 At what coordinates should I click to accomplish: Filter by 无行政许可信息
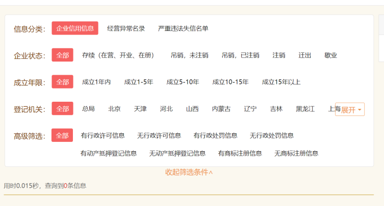[159, 135]
